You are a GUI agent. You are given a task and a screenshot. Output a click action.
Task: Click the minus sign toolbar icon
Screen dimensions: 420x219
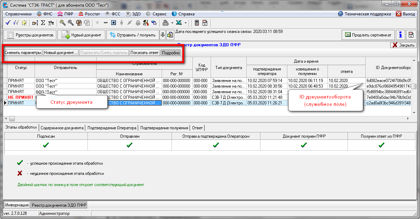(x=105, y=23)
